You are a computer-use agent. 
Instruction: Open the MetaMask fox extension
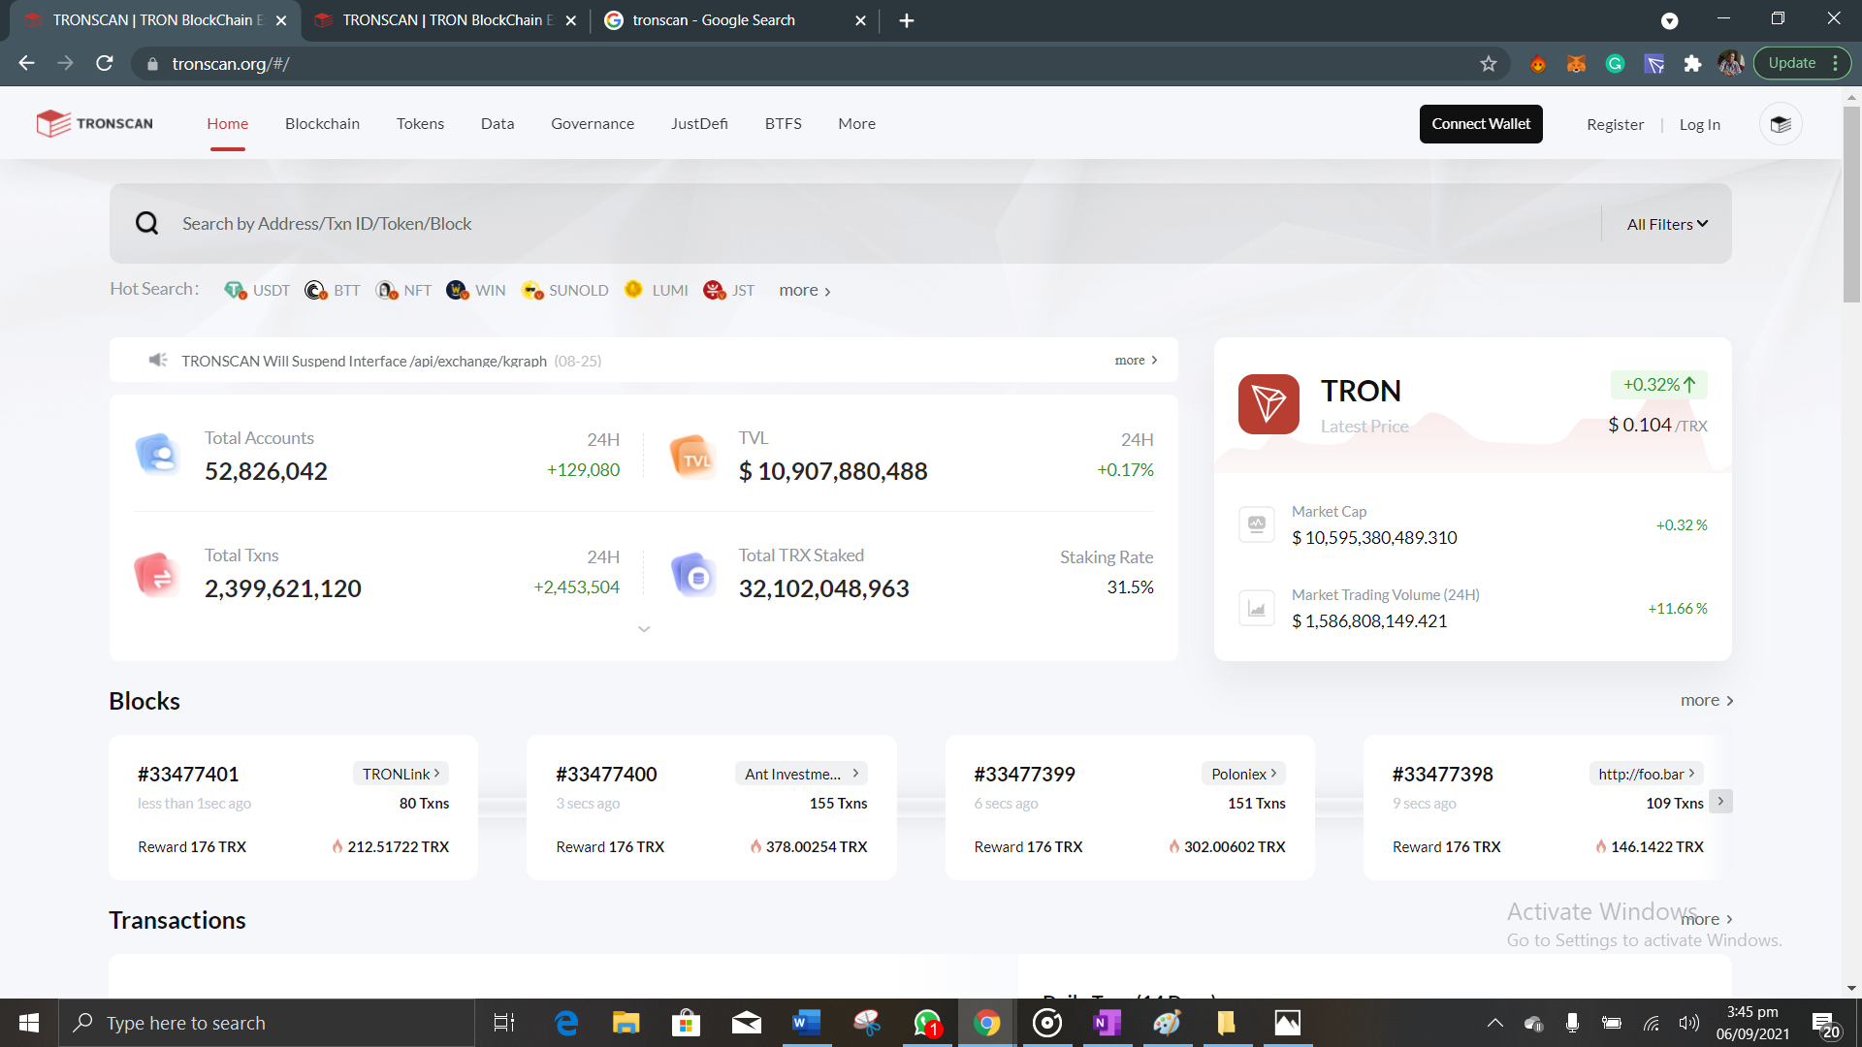1576,64
